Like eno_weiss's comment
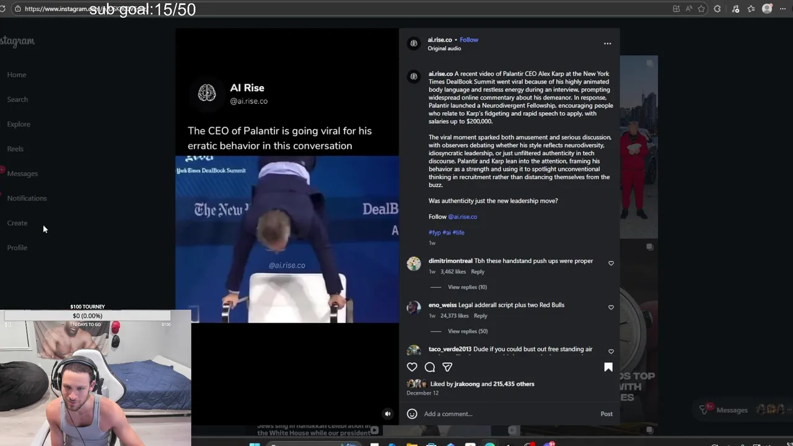The height and width of the screenshot is (446, 793). (x=611, y=307)
